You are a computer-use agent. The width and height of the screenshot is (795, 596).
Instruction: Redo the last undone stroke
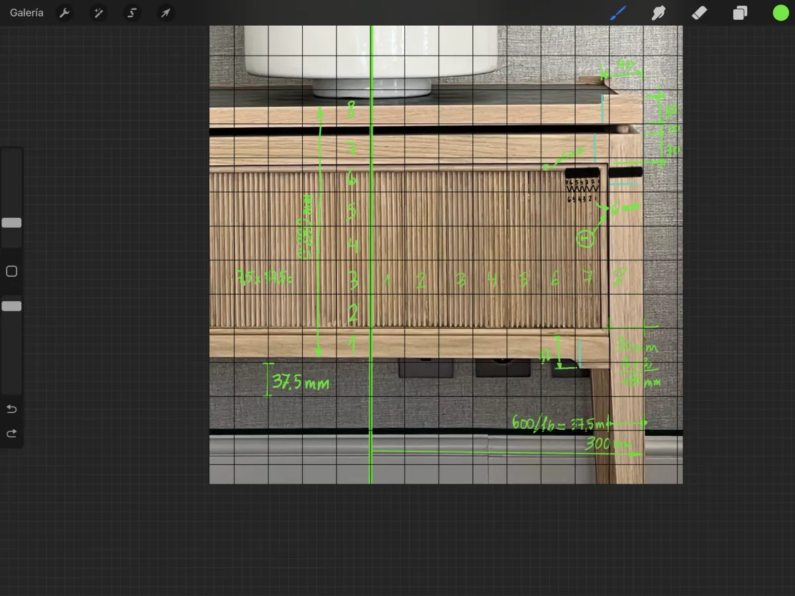[11, 434]
